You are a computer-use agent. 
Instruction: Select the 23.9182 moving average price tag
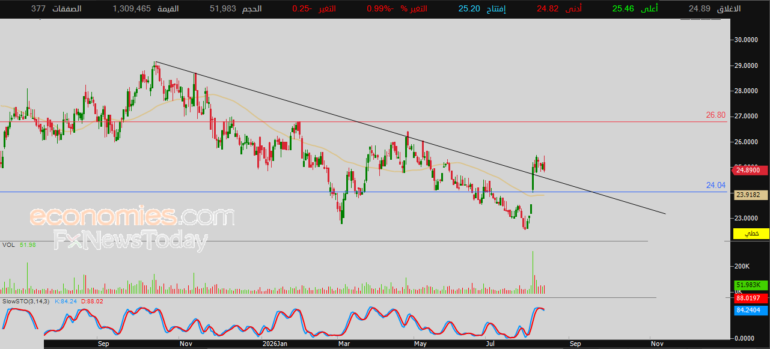(751, 195)
